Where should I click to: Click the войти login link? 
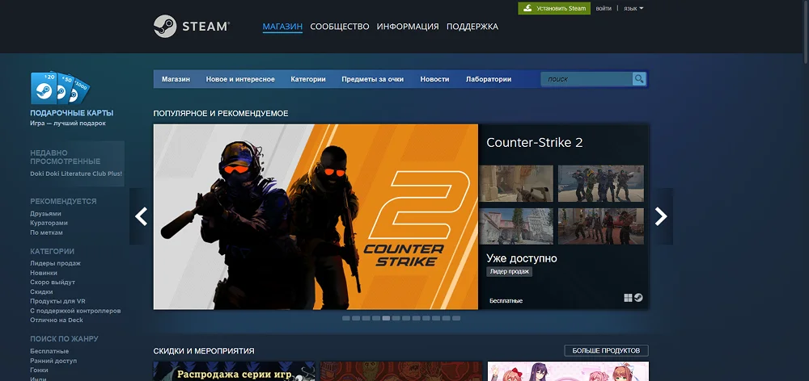tap(604, 8)
